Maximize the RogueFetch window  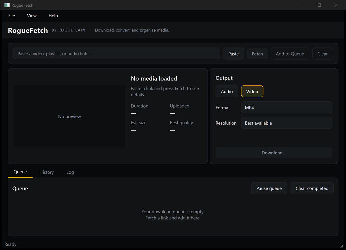[x=319, y=5]
